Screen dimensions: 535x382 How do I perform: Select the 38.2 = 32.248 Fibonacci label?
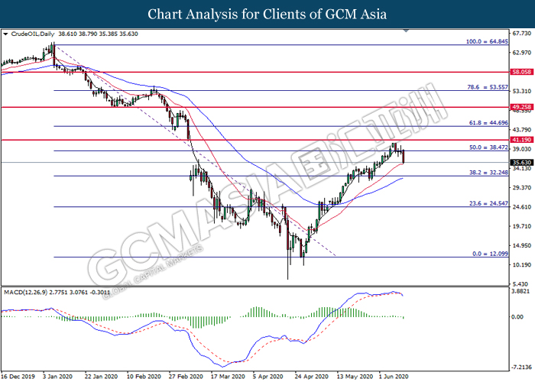(488, 173)
